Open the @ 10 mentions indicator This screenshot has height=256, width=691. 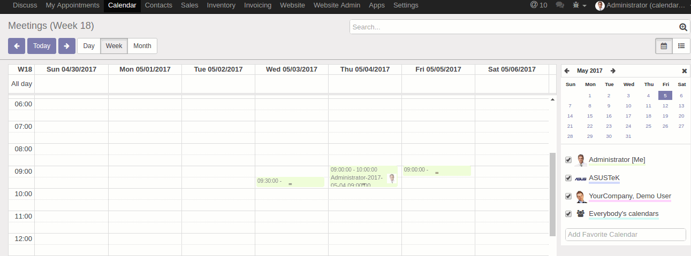point(538,5)
